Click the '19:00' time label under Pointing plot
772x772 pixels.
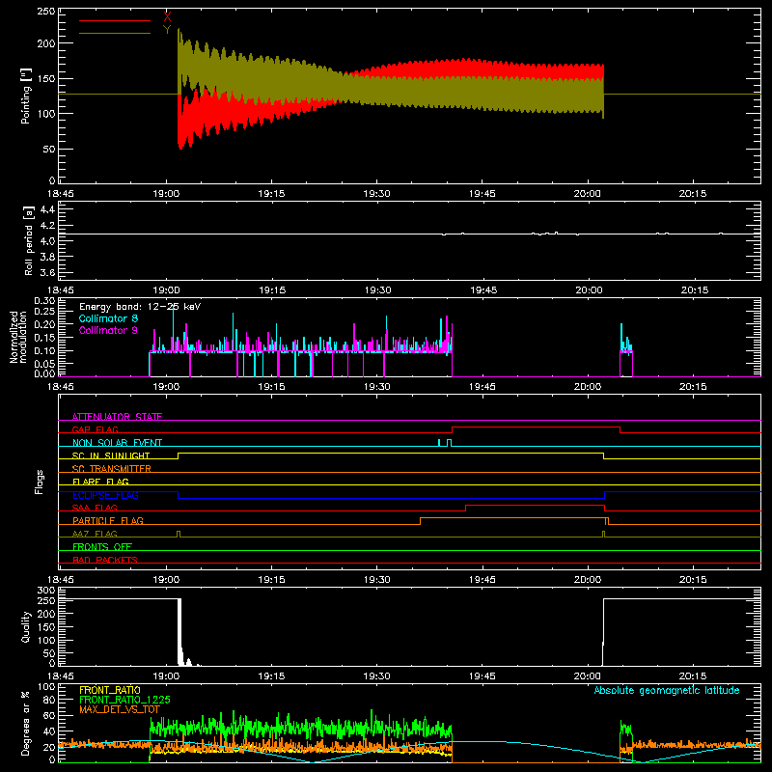pos(166,194)
